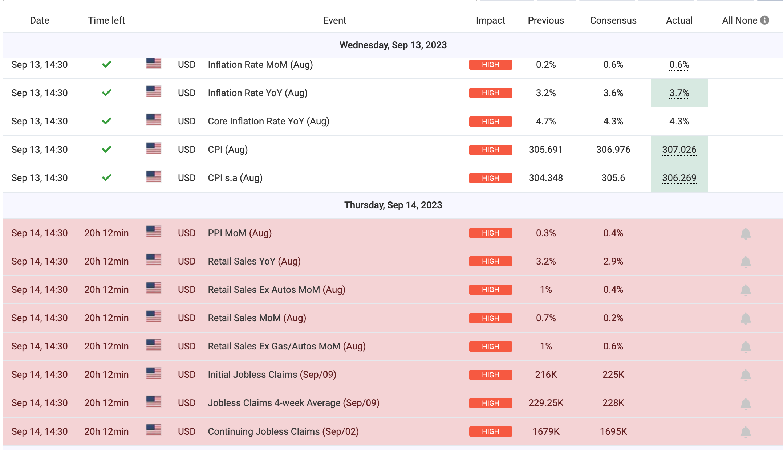This screenshot has height=450, width=783.
Task: Click green checkmark for Core Inflation Rate YoY
Action: [x=106, y=121]
